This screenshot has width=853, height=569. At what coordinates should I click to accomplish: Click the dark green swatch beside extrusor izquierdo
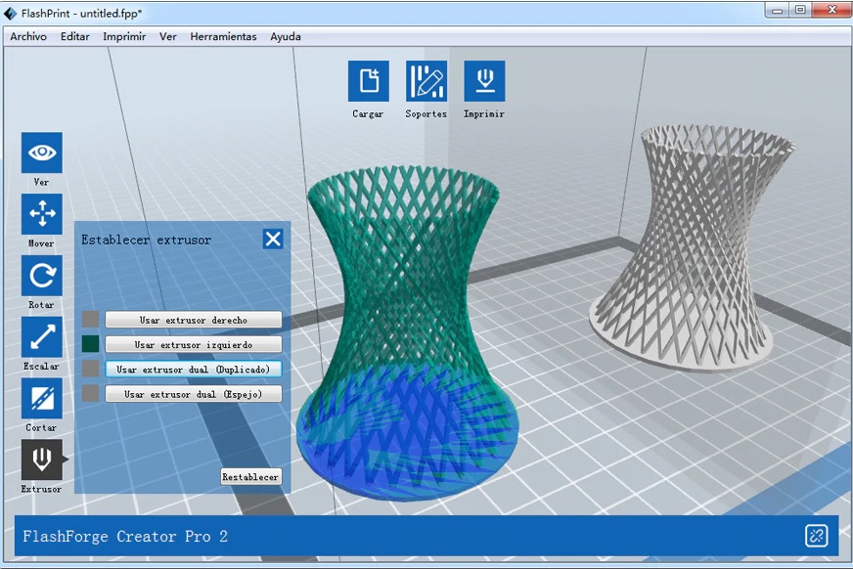pos(90,343)
